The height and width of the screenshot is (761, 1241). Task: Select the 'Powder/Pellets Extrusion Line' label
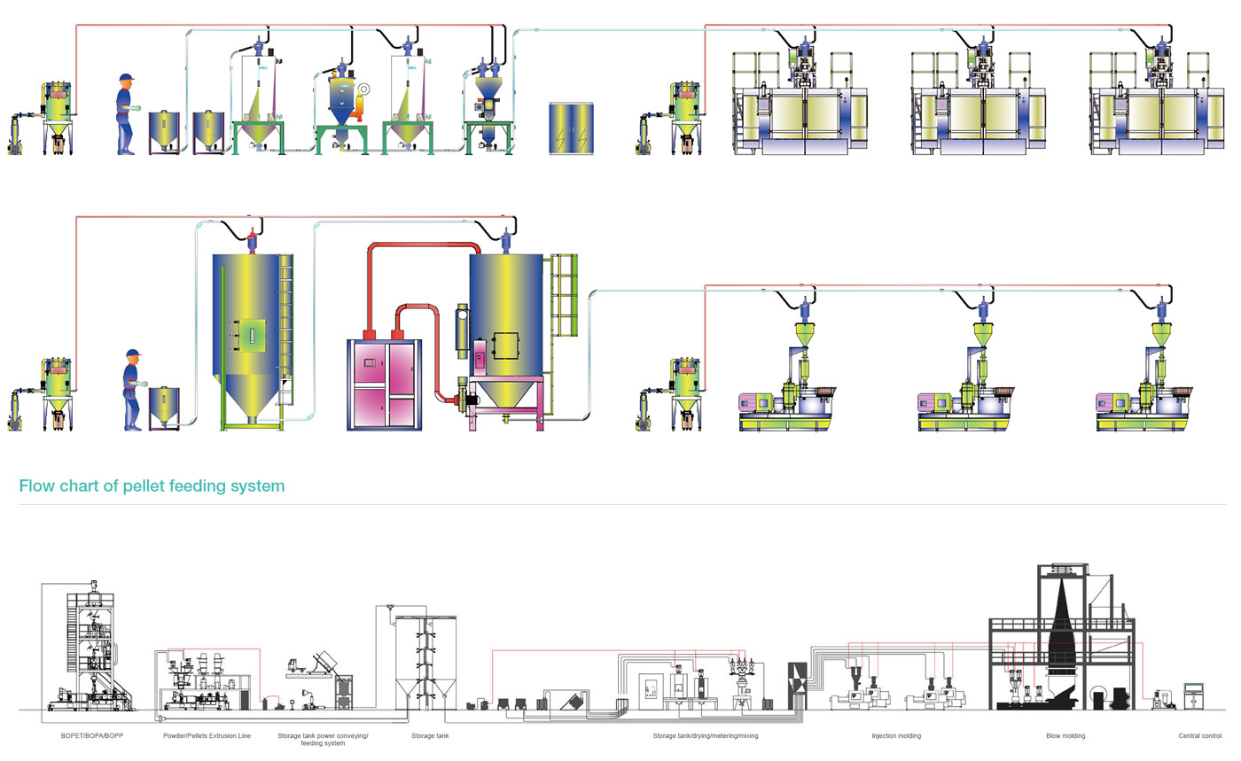tap(207, 736)
